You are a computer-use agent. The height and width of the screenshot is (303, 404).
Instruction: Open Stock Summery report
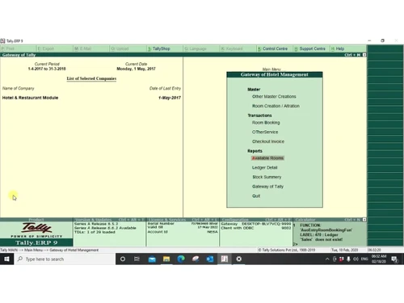(267, 177)
